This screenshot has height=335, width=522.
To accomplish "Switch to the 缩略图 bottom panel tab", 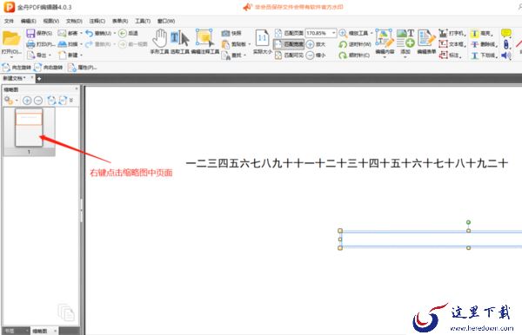I will pyautogui.click(x=44, y=331).
